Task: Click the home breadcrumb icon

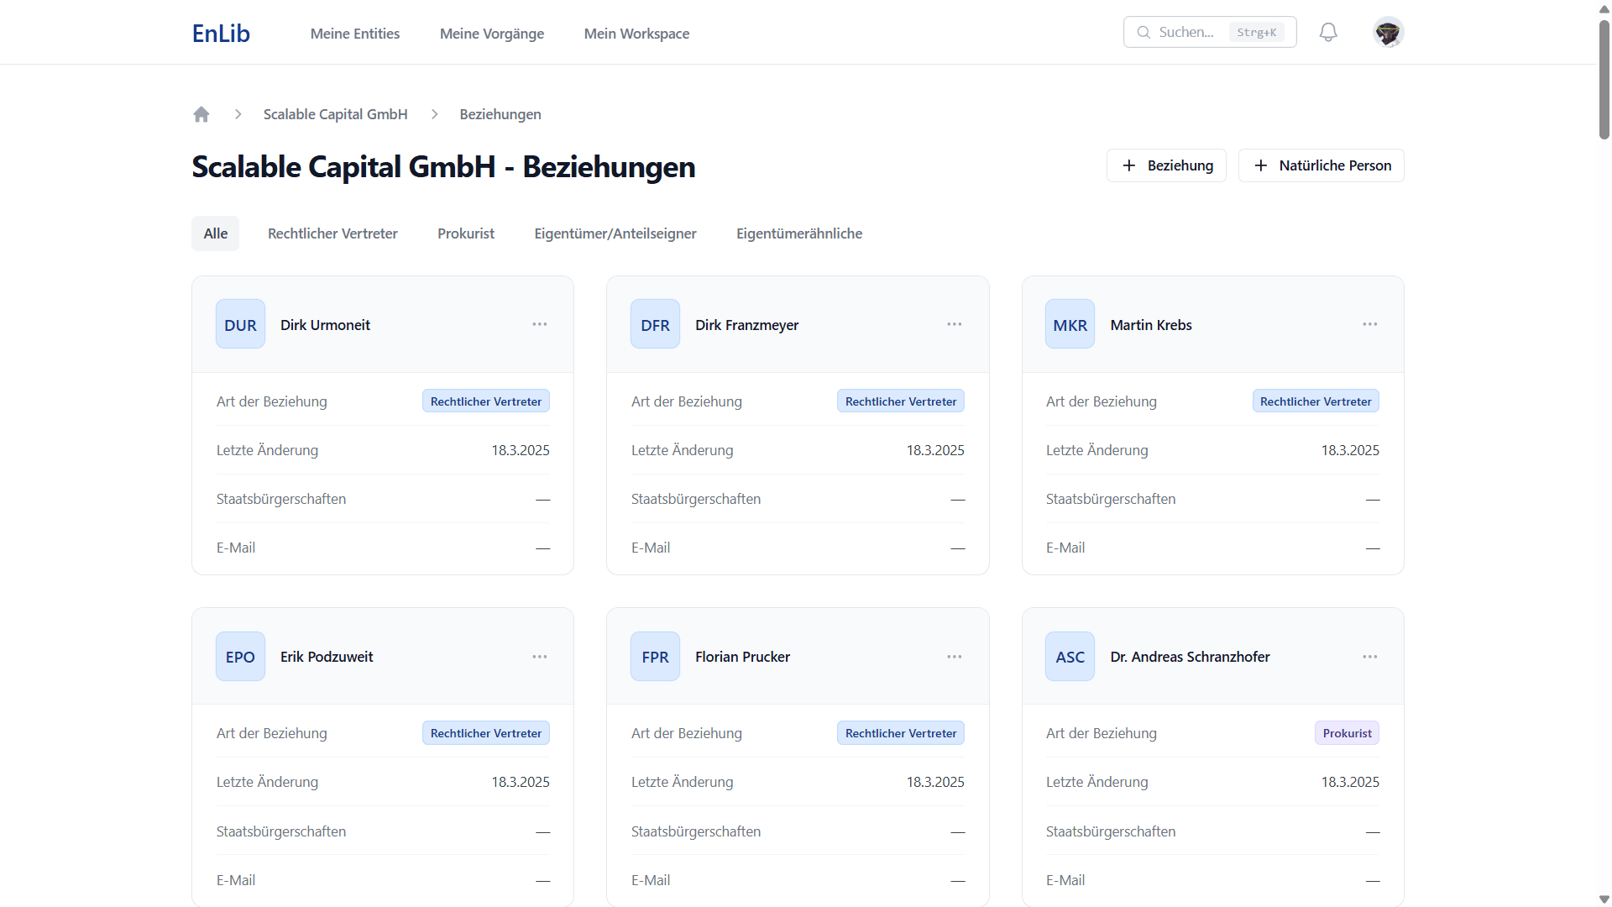Action: tap(201, 114)
